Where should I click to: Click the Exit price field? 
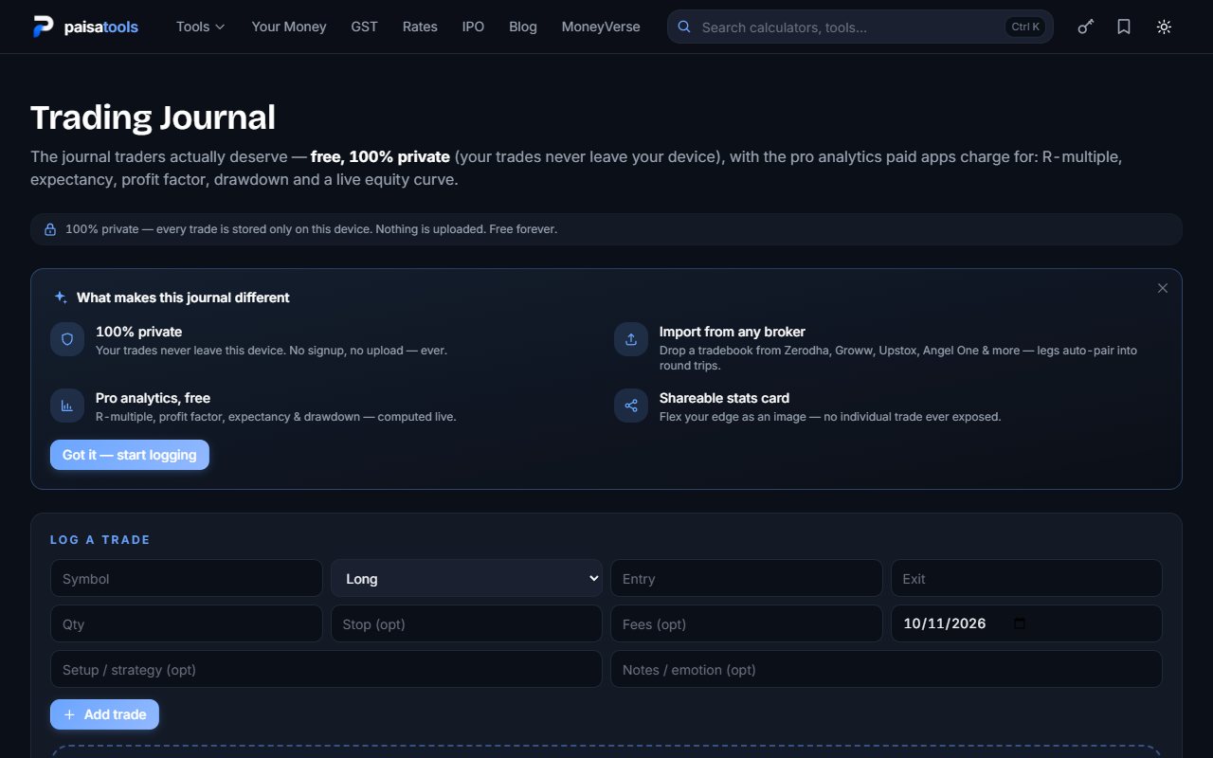1026,578
